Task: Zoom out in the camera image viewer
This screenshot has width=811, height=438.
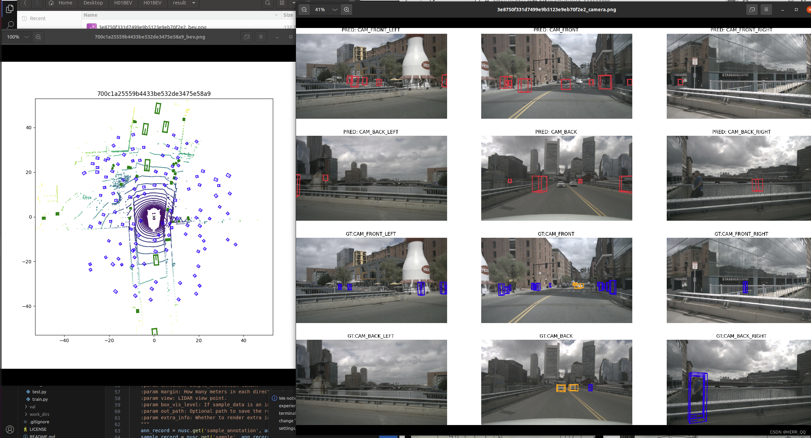Action: [304, 10]
